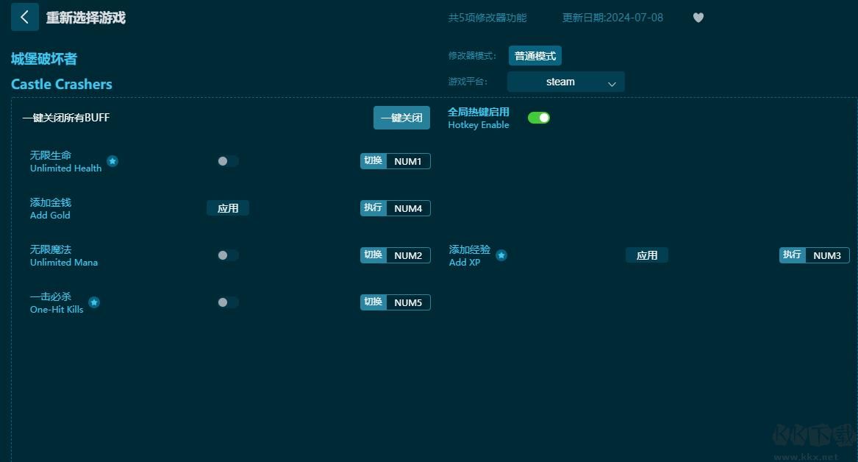Click the star badge beside Add XP
This screenshot has height=462, width=858.
coord(501,255)
